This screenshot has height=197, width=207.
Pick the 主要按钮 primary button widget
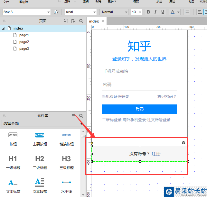(40, 139)
